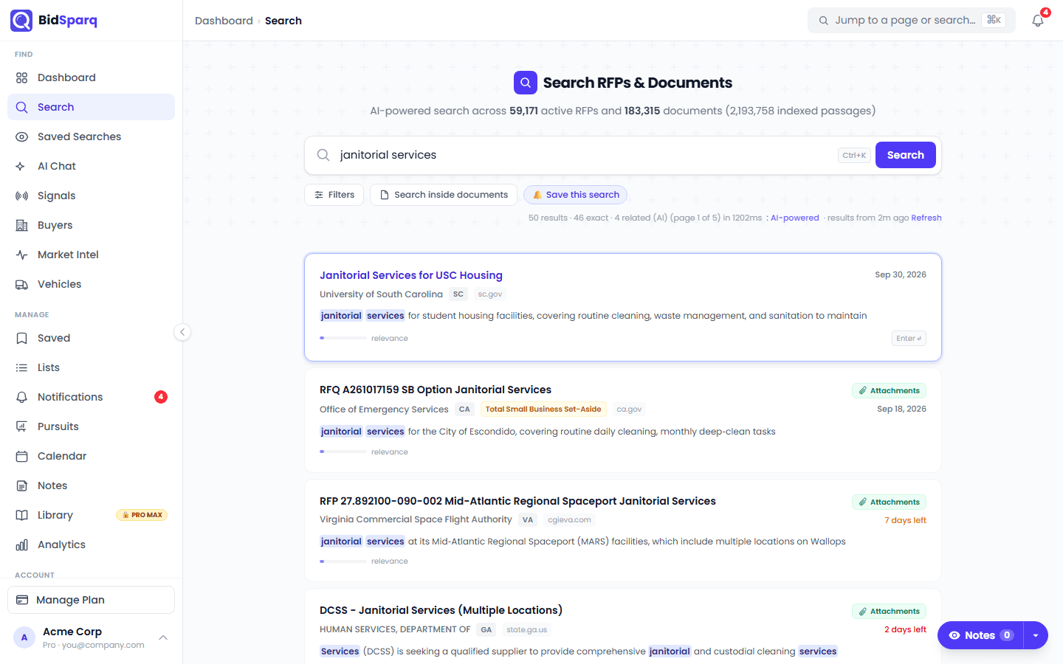The height and width of the screenshot is (664, 1063).
Task: Collapse the sidebar with the chevron
Action: coord(182,332)
